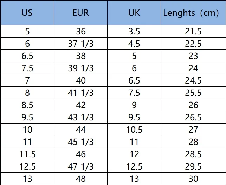Select the EUR 37 1/3 cell
226x185 pixels.
(80, 44)
